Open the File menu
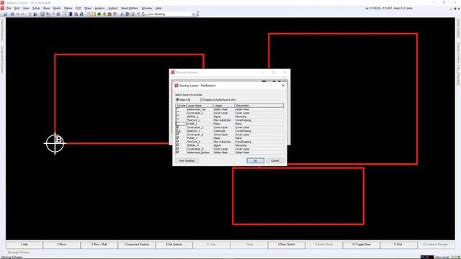Image resolution: width=461 pixels, height=259 pixels. 9,8
